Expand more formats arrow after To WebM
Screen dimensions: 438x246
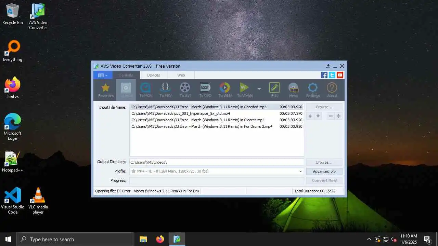[x=259, y=89]
